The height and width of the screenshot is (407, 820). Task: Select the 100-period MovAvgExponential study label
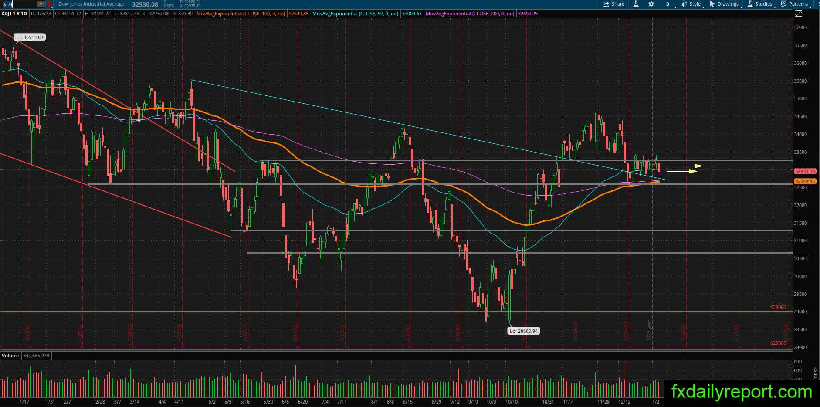point(241,14)
